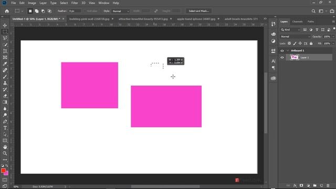Select the Frame tool
Viewport: 336px width, 189px height.
click(5, 57)
